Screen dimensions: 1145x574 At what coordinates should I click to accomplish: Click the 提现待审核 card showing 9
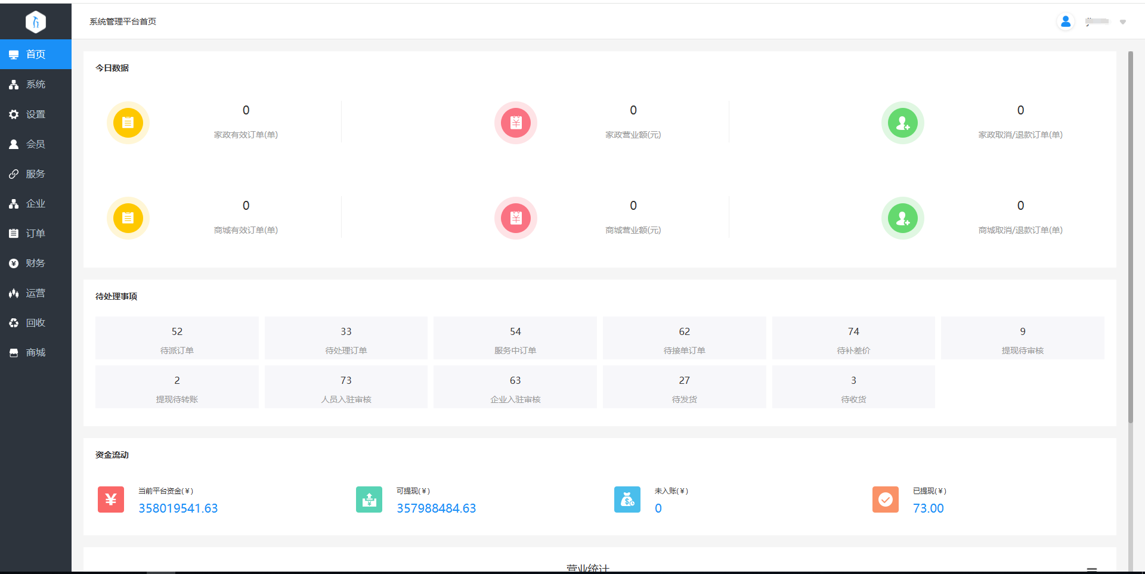pyautogui.click(x=1022, y=338)
